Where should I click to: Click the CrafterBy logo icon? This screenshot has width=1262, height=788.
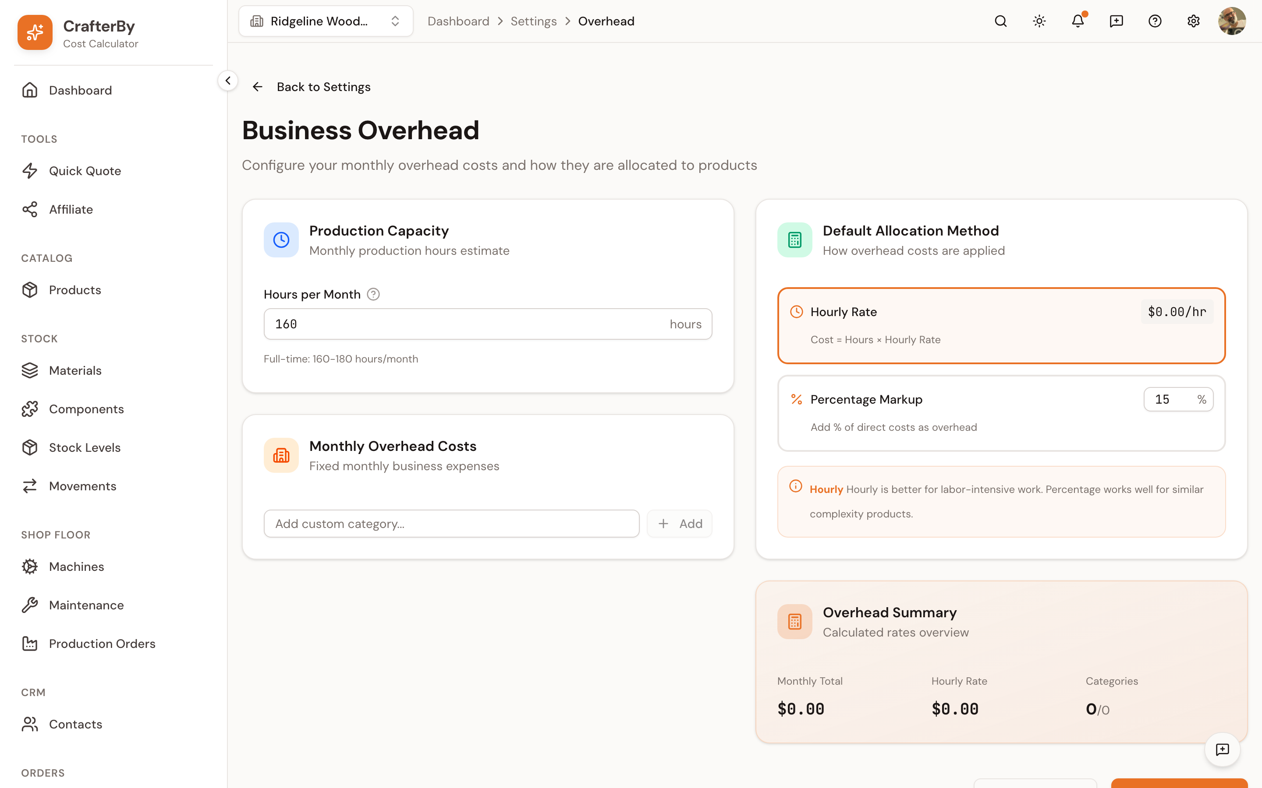[35, 32]
